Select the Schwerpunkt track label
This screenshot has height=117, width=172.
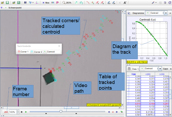tap(15, 8)
